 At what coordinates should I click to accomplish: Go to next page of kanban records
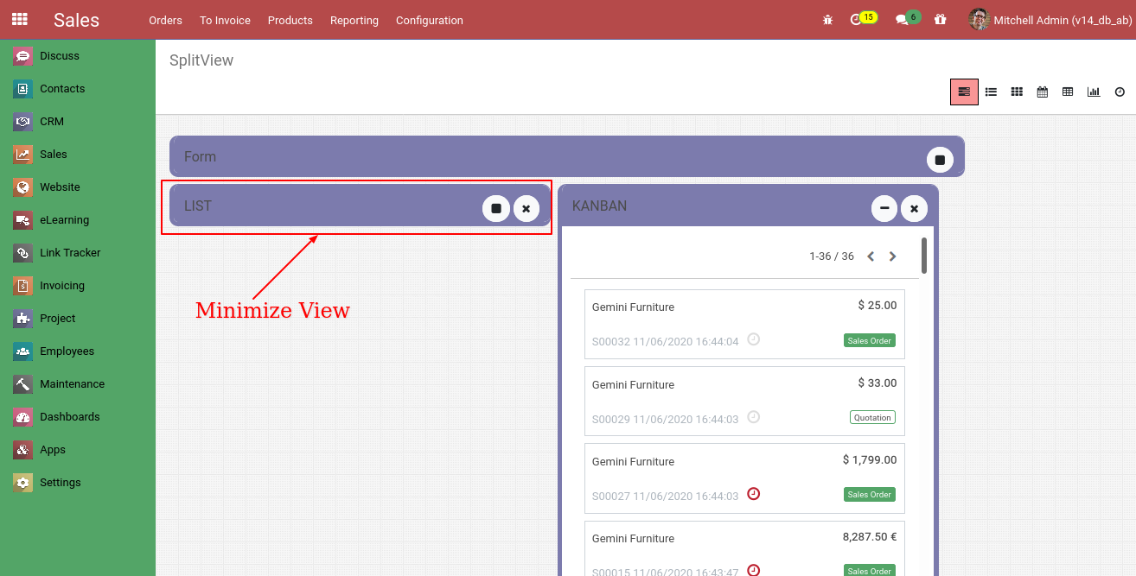click(892, 256)
